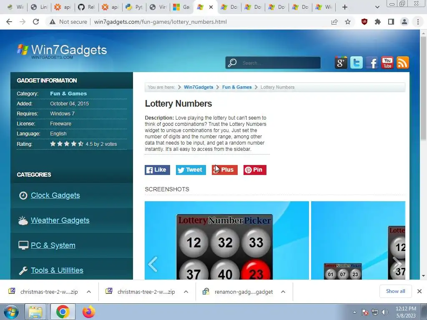
Task: Share this page via the share icon
Action: 334,22
